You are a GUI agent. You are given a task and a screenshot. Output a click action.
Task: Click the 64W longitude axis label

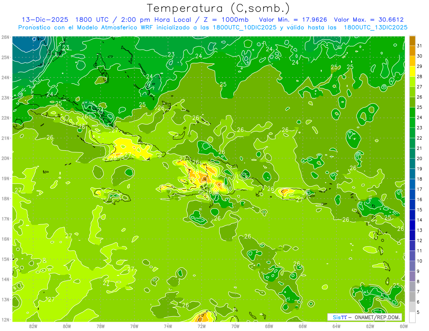336,326
